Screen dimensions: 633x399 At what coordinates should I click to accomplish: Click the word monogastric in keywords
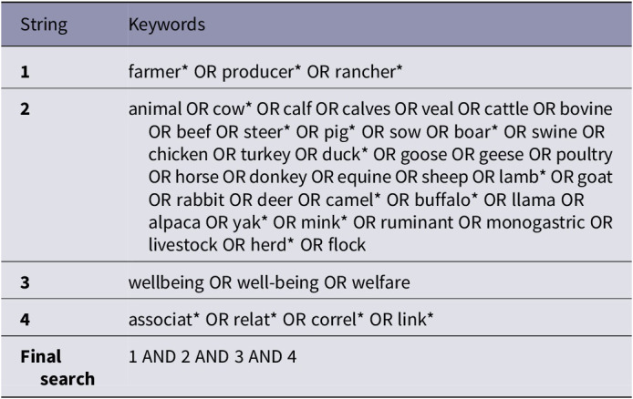(x=535, y=222)
